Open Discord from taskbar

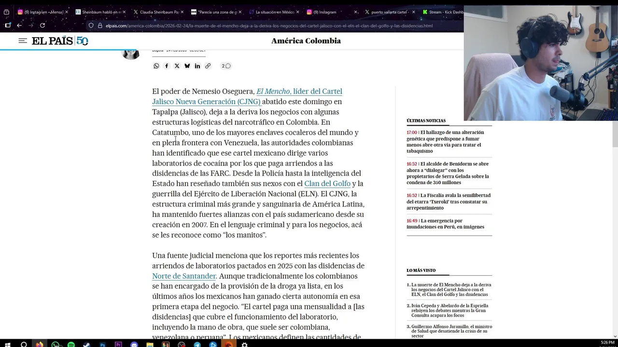pos(134,345)
